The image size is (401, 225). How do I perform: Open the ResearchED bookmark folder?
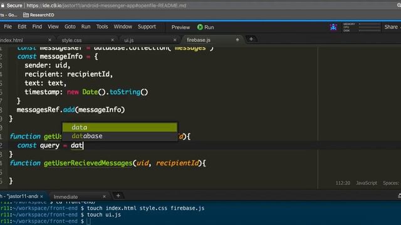pos(39,15)
